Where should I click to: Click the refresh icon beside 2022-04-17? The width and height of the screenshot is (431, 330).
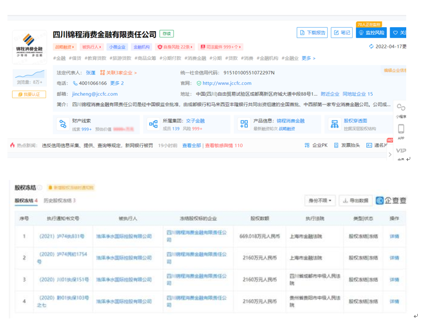coord(371,47)
